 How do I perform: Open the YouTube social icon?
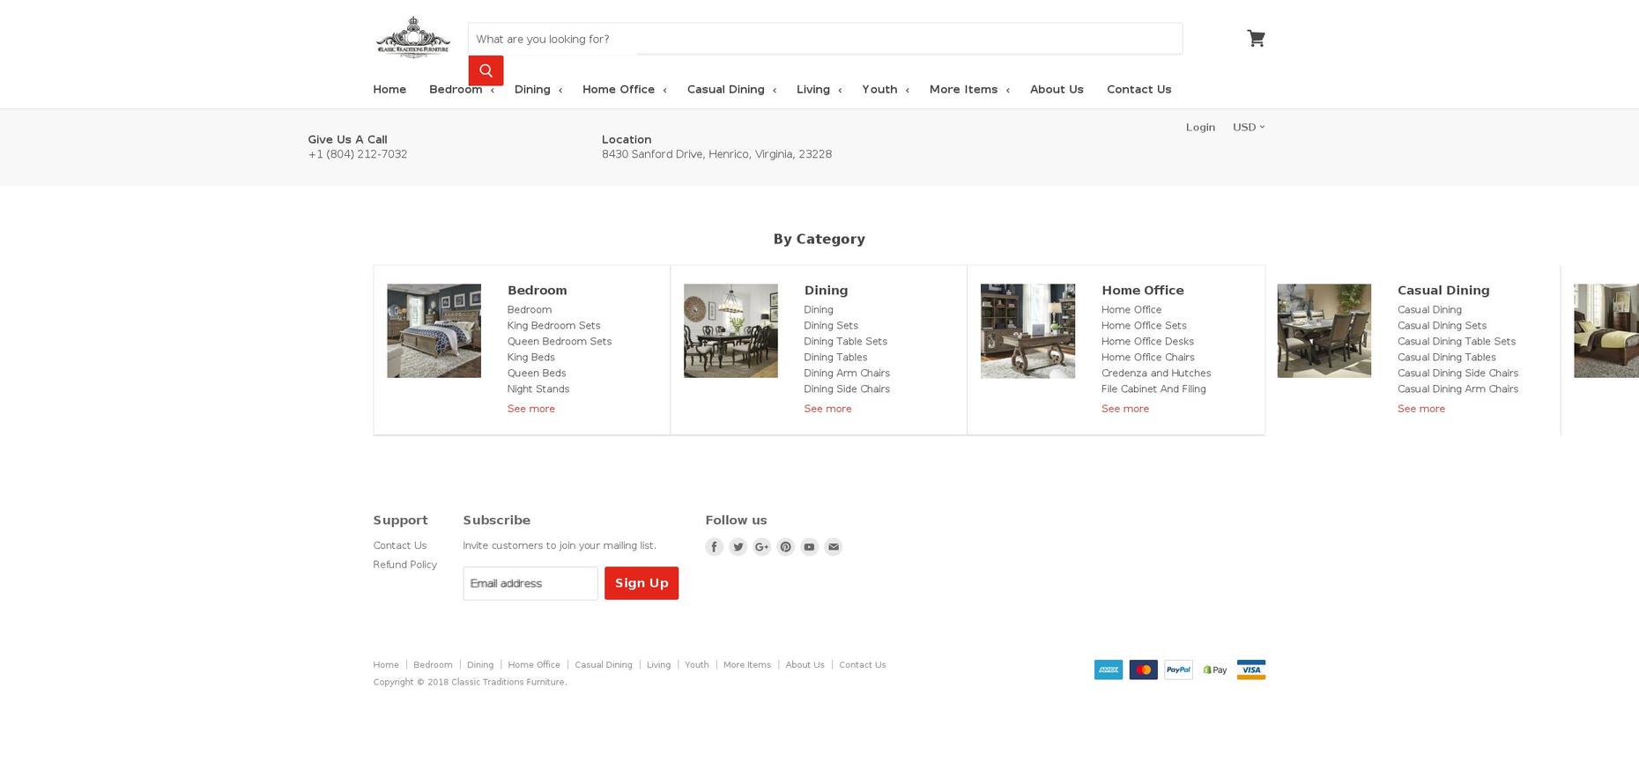[809, 547]
